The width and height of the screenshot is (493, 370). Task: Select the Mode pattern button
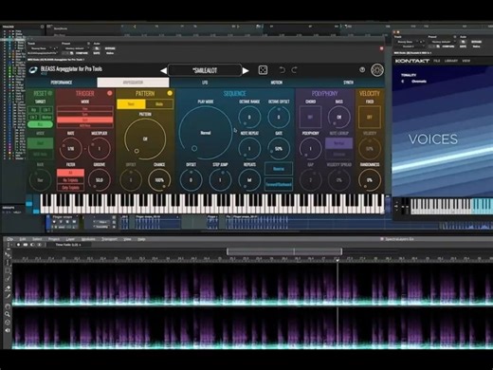click(x=159, y=104)
